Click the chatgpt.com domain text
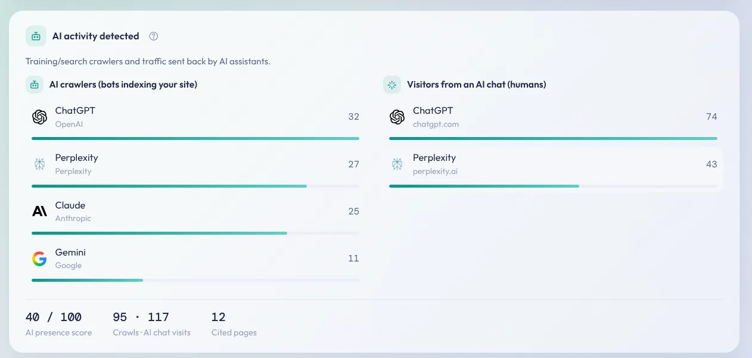The height and width of the screenshot is (358, 752). (x=436, y=124)
